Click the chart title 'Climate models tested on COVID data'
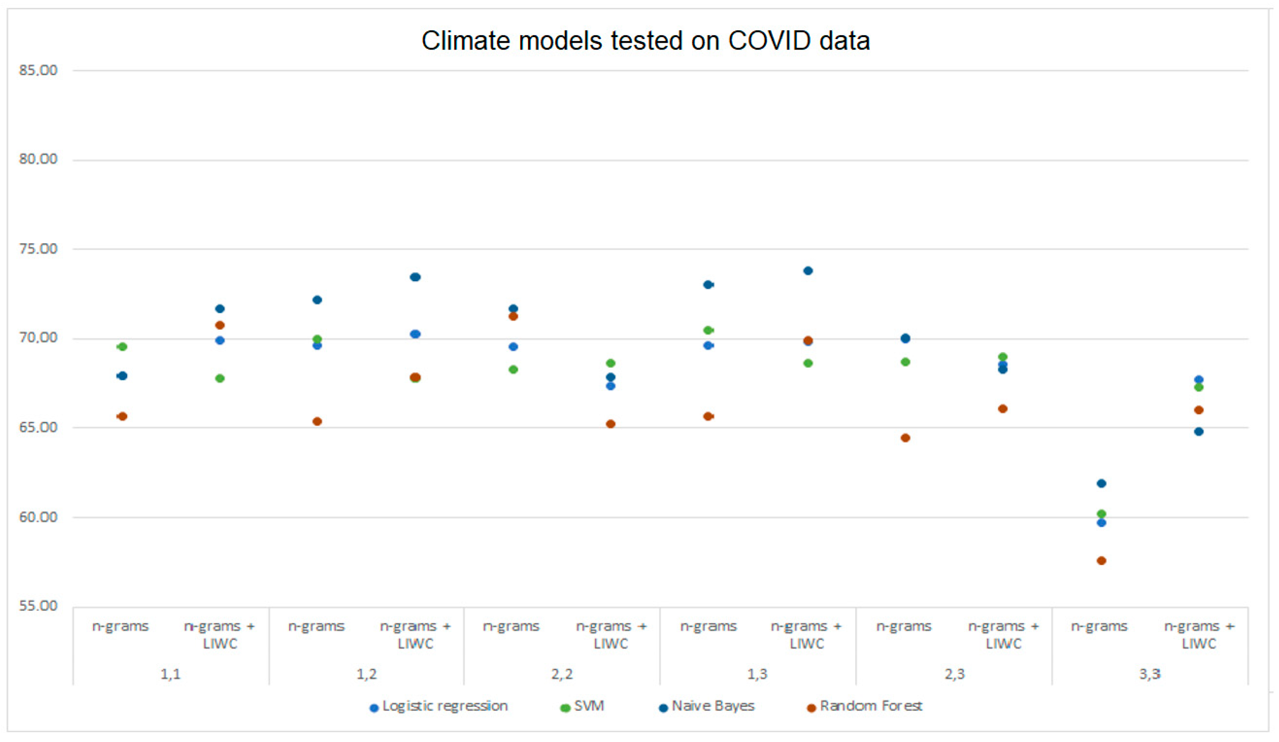The height and width of the screenshot is (742, 1279). pos(646,41)
